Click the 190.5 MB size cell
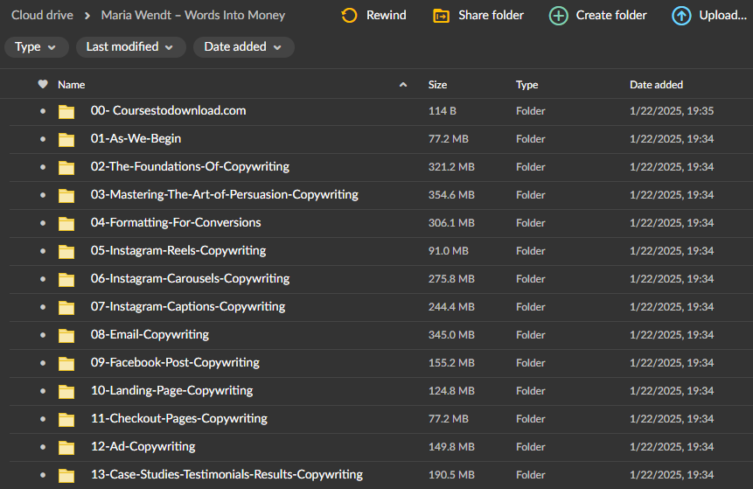This screenshot has height=489, width=753. click(451, 475)
